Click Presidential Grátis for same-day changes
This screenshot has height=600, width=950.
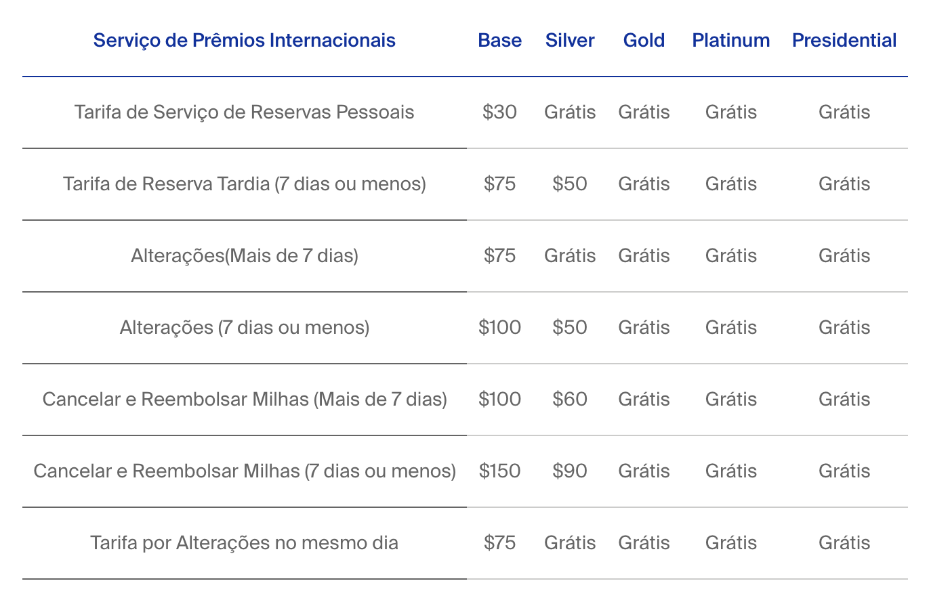click(x=844, y=543)
